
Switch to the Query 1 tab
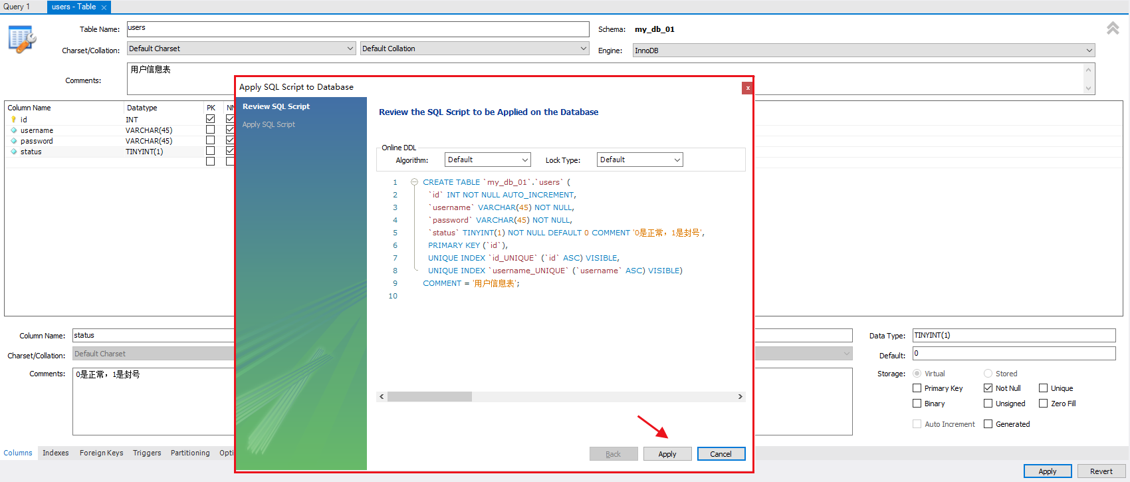pyautogui.click(x=17, y=7)
